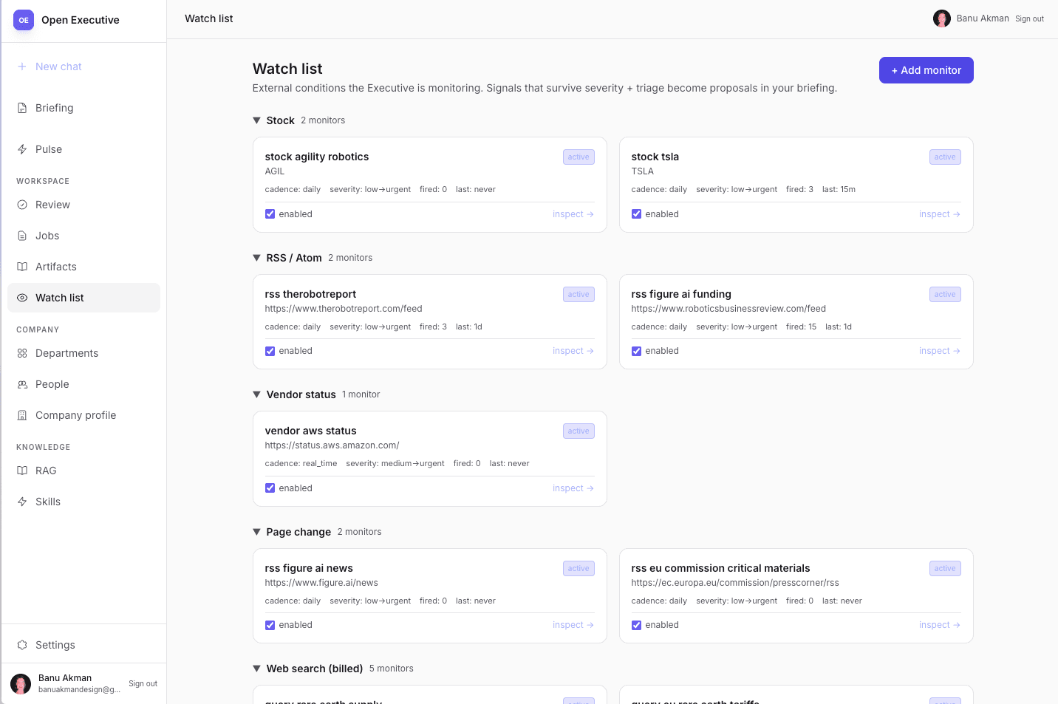Click active badge on stock agility robotics
Image resolution: width=1058 pixels, height=704 pixels.
pyautogui.click(x=579, y=157)
